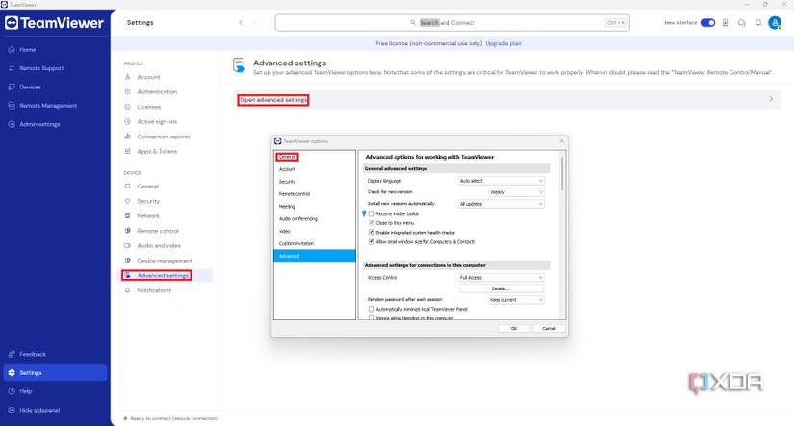Viewport: 794px width, 426px height.
Task: Select Settings in the blue sidebar
Action: [55, 373]
